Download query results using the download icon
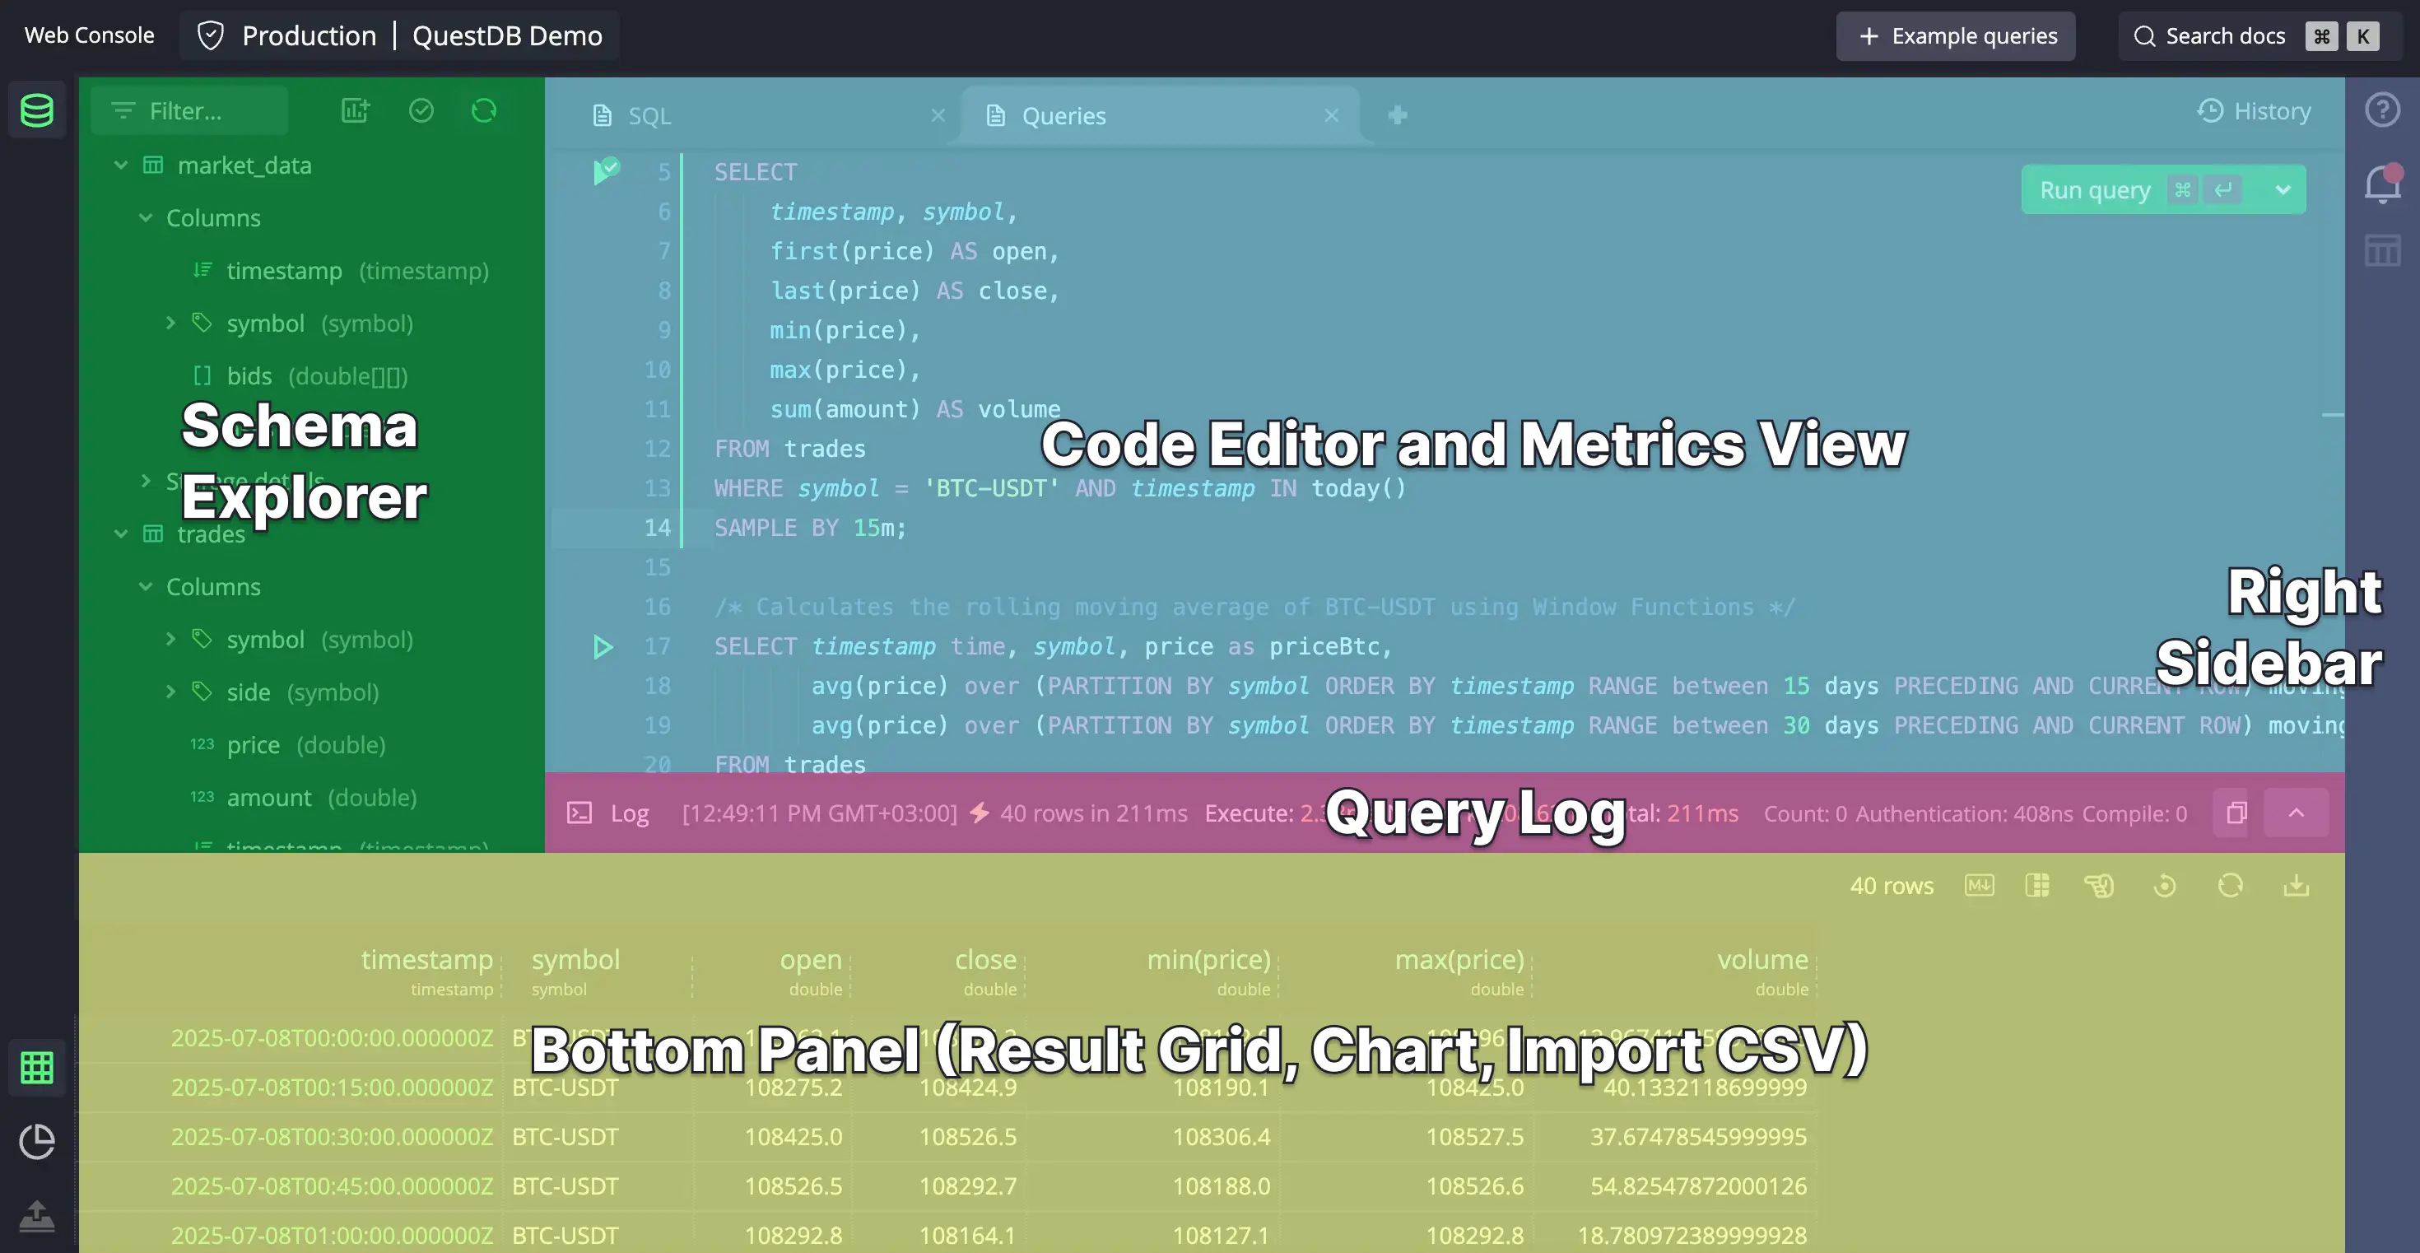This screenshot has width=2420, height=1253. click(2296, 886)
